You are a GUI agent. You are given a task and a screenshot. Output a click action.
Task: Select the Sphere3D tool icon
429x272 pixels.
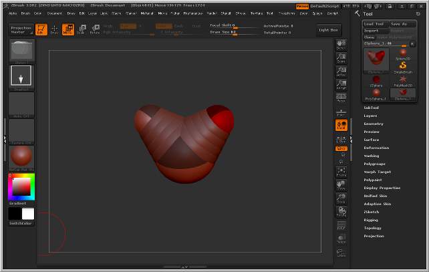(403, 53)
